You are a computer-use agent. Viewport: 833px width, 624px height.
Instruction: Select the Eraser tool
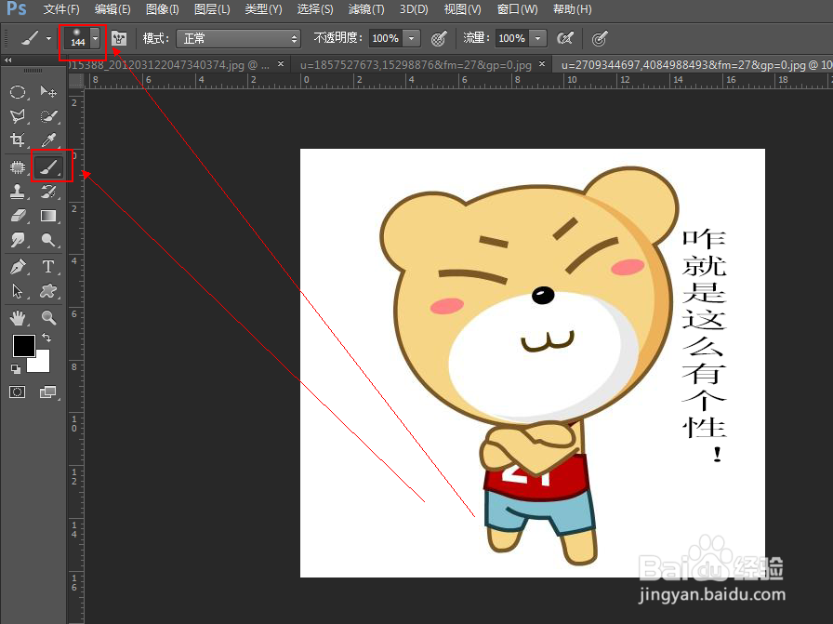coord(18,216)
